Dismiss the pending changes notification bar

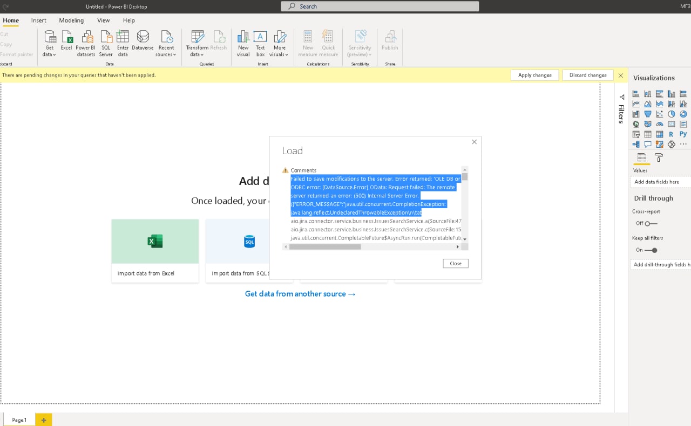621,75
